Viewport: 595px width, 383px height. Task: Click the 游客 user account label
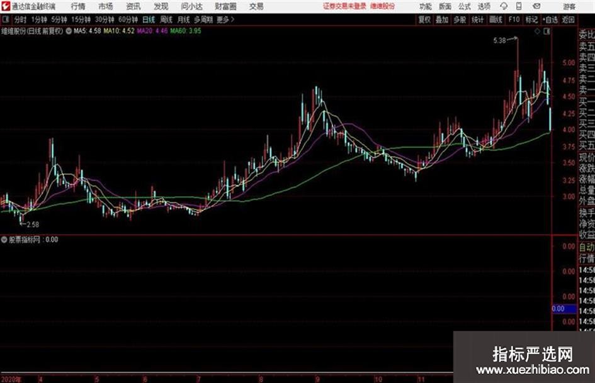(x=569, y=6)
